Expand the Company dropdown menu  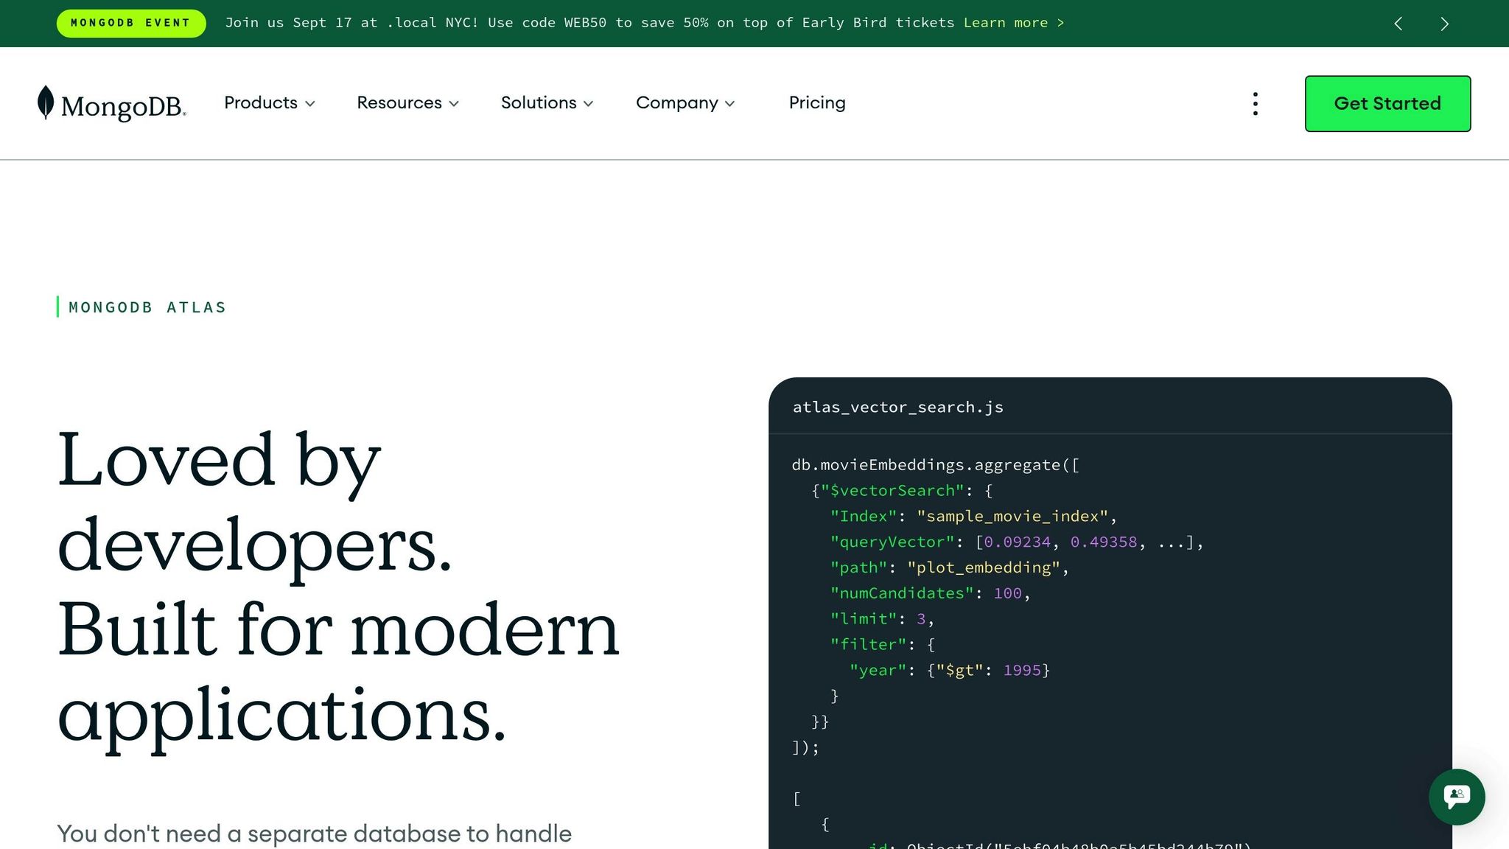tap(685, 103)
